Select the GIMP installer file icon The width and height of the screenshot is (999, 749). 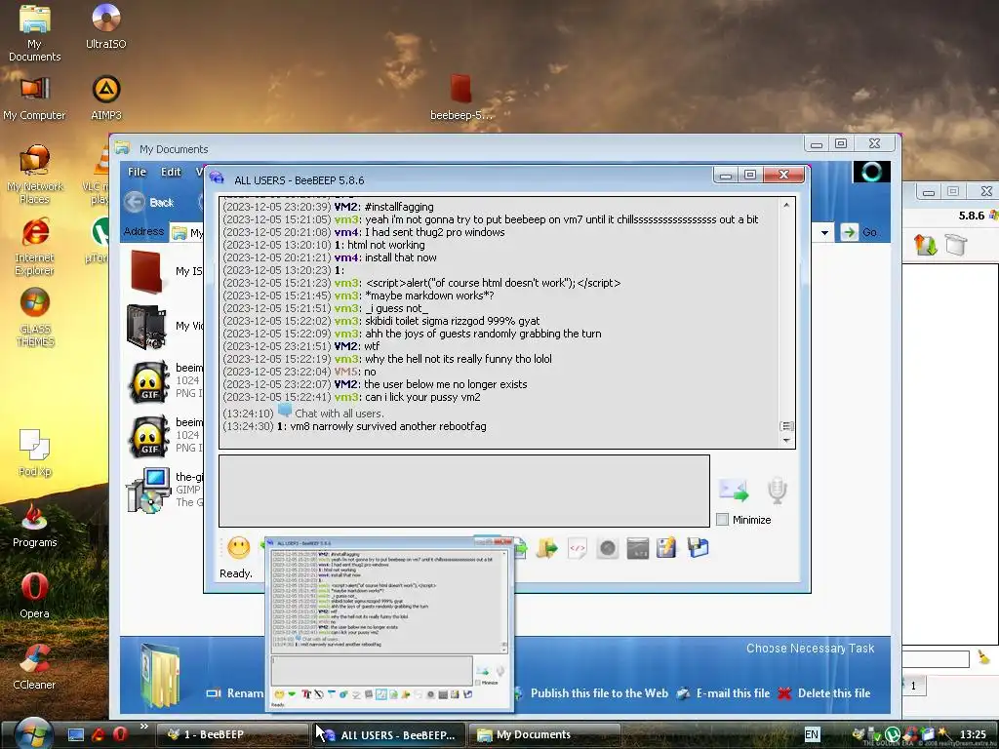(148, 491)
